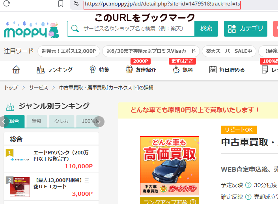Click the 110,000P point value
This screenshot has height=204, width=278.
79,166
